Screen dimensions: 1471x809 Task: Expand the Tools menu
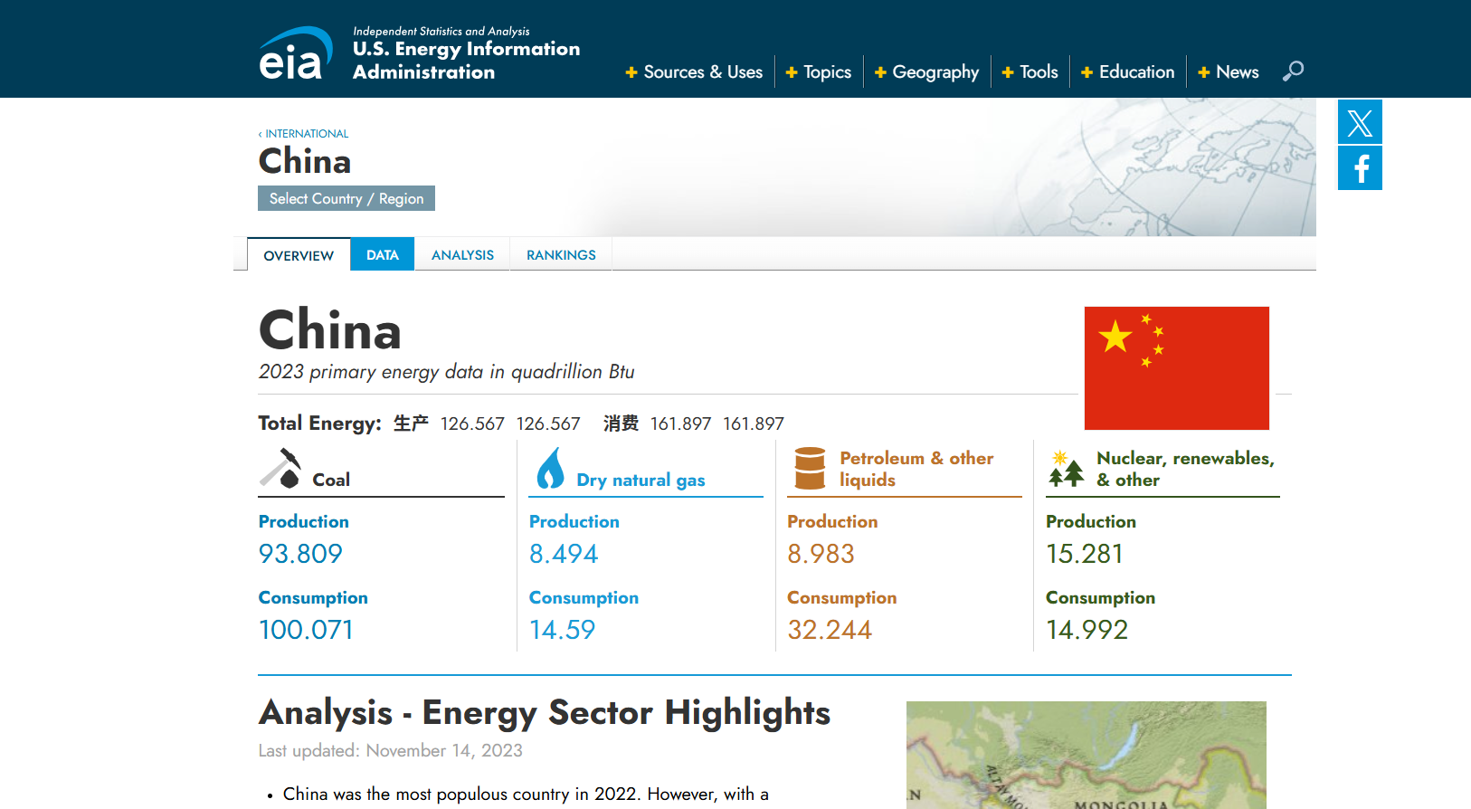pos(1030,72)
